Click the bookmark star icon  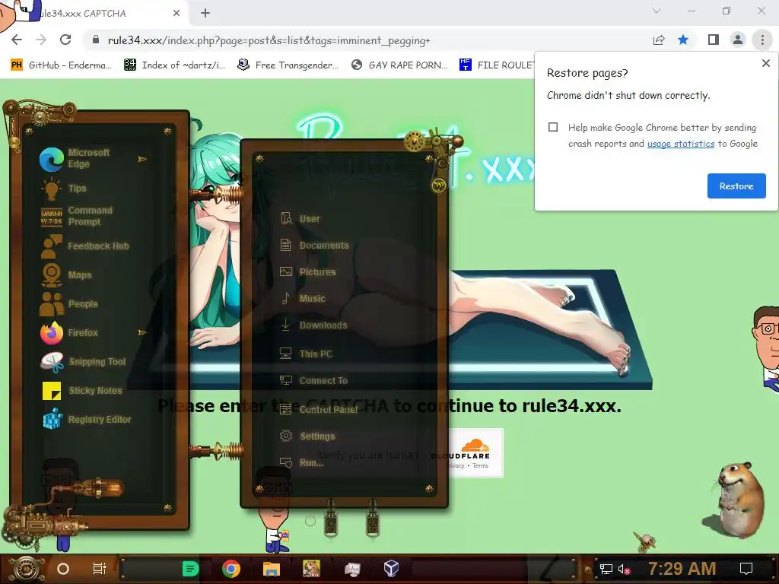point(683,40)
